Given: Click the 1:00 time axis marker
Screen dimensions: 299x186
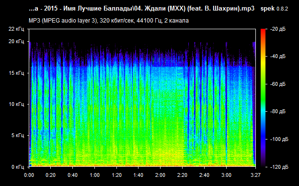Looking at the screenshot, I should click(x=94, y=175).
